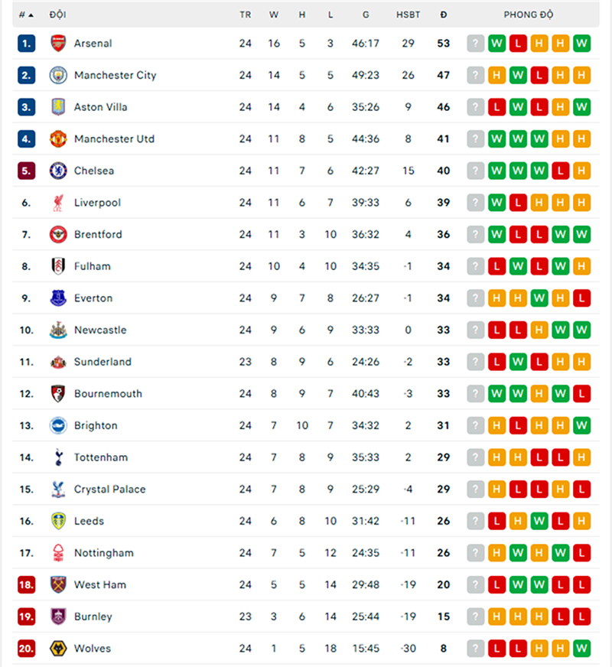Click the Manchester City club crest
The width and height of the screenshot is (612, 667).
coord(58,75)
